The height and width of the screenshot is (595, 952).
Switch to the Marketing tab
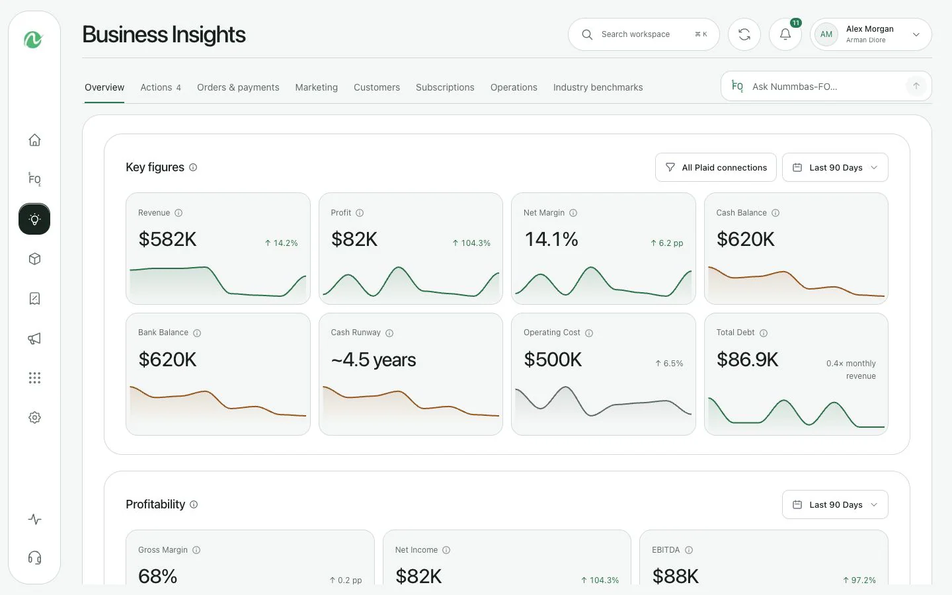[x=317, y=87]
